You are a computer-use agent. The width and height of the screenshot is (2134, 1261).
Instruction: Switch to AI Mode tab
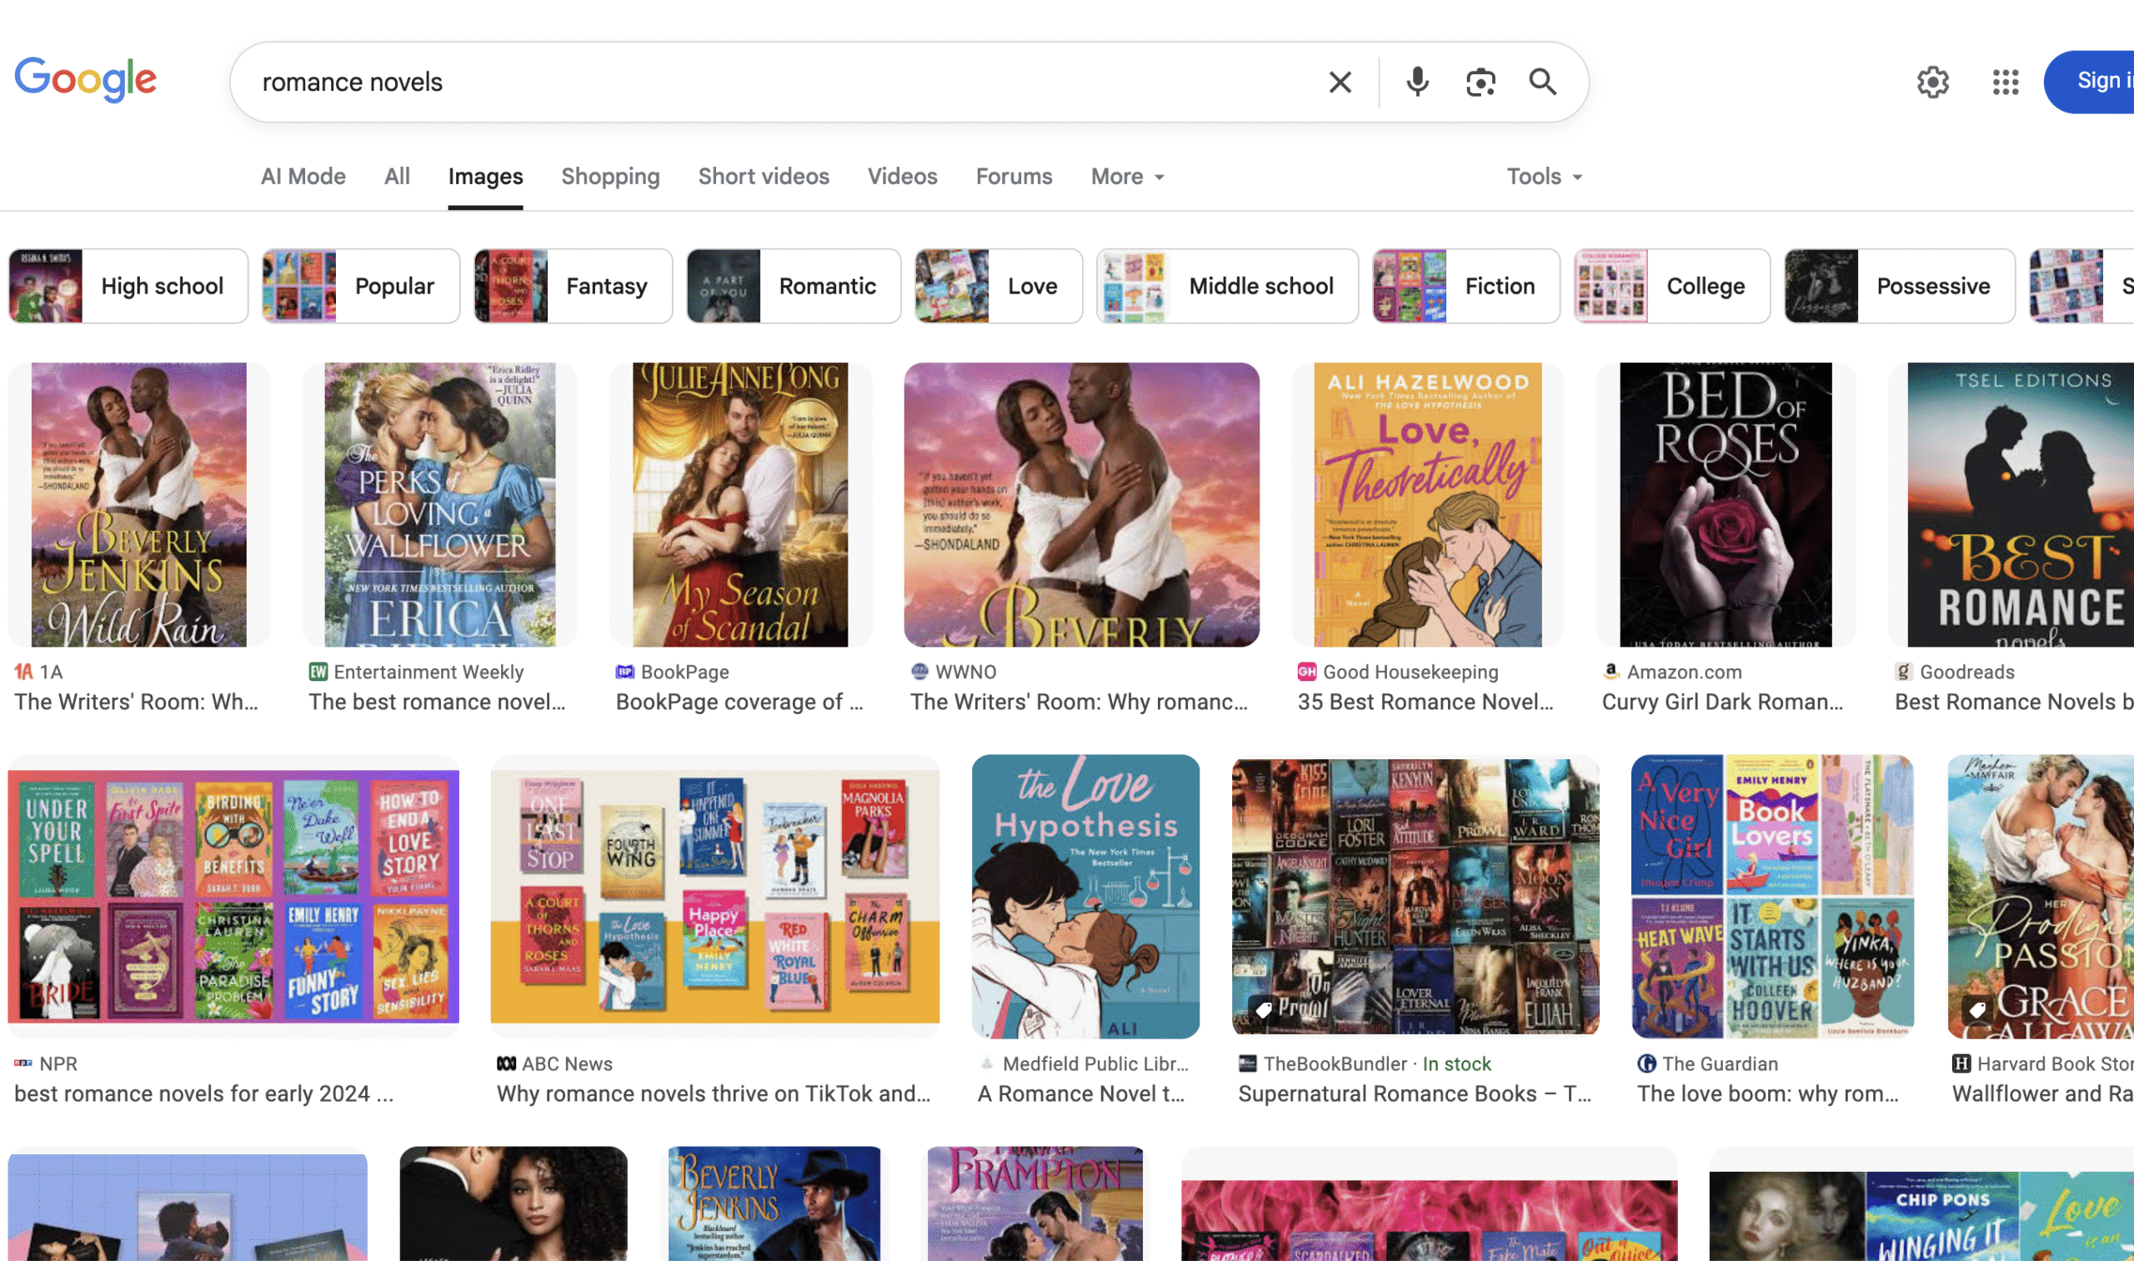pos(303,177)
